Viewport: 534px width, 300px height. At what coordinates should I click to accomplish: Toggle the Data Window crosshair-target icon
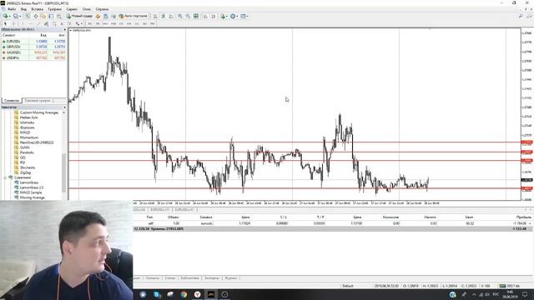point(35,16)
